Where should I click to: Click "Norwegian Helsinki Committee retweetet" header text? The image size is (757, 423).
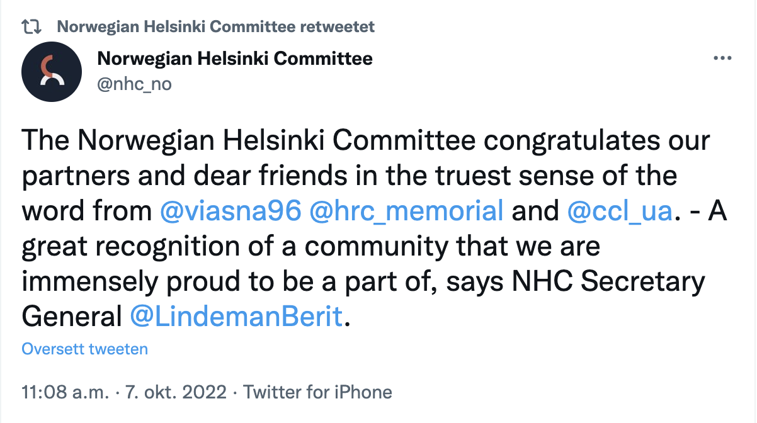(x=215, y=26)
